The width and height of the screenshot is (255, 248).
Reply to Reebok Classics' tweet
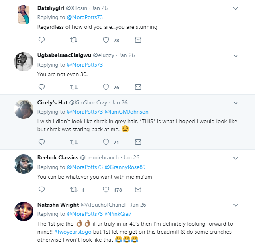(x=41, y=189)
